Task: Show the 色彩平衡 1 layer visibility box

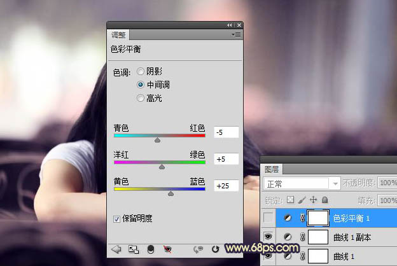Action: pyautogui.click(x=269, y=218)
